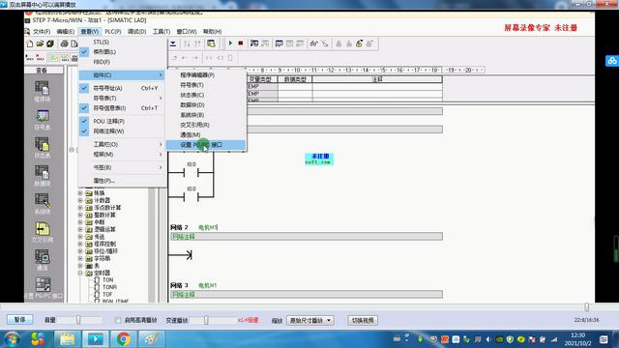Open the File (F) menu

41,31
